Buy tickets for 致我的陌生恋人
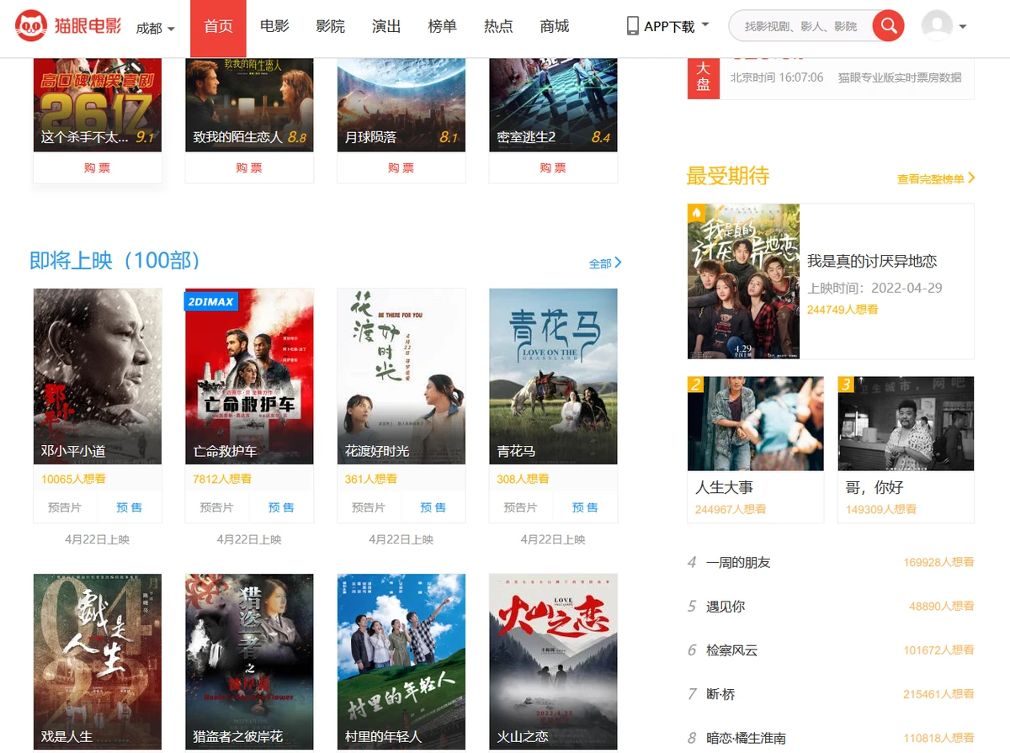 [x=249, y=167]
